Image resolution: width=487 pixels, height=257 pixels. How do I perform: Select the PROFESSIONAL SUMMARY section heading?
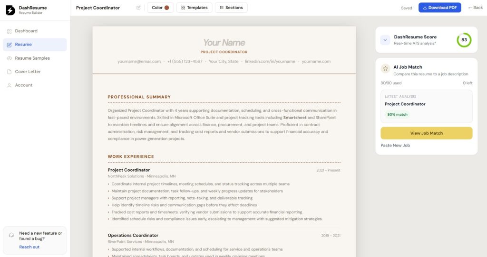pos(139,97)
